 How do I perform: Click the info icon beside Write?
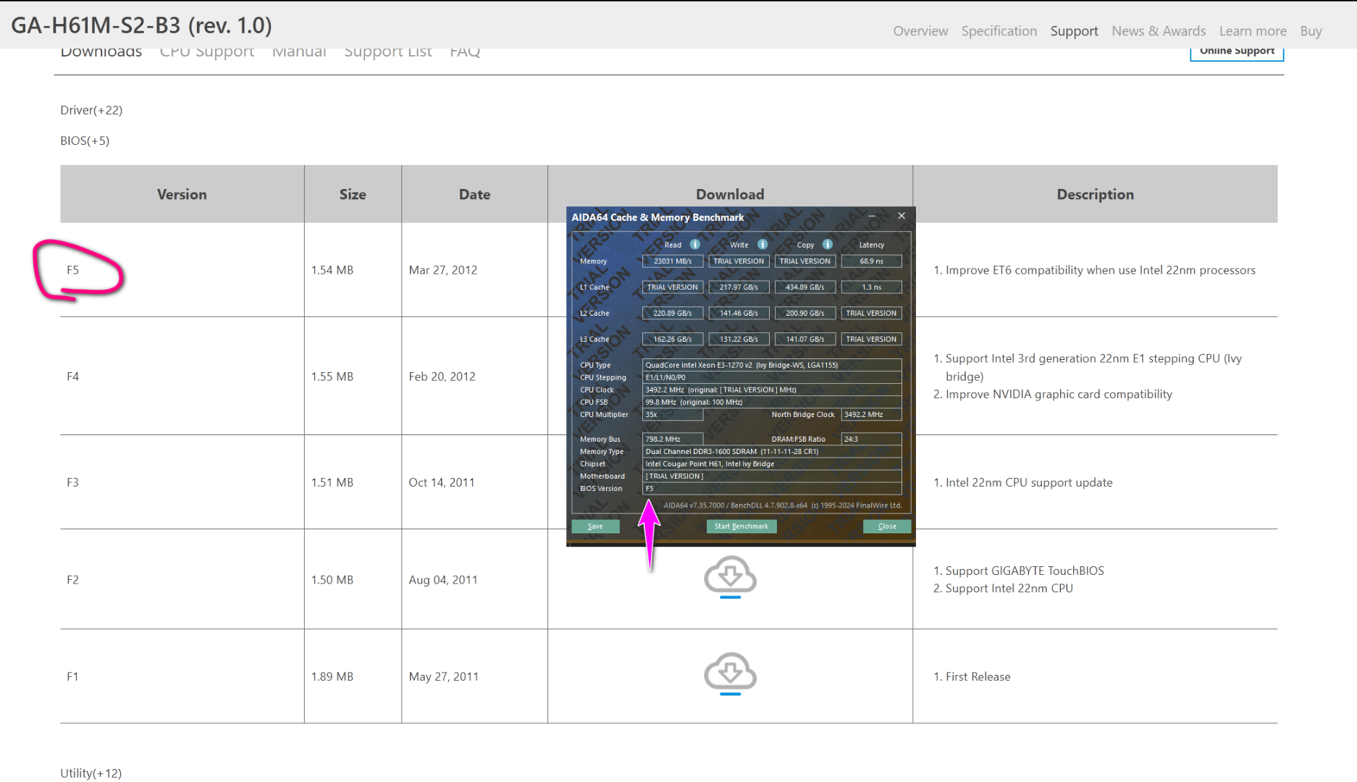(762, 245)
